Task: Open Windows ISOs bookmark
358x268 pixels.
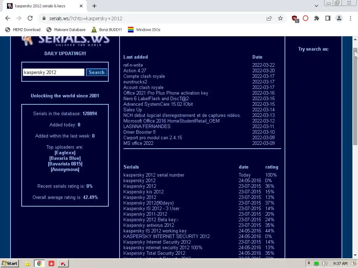Action: pyautogui.click(x=144, y=30)
